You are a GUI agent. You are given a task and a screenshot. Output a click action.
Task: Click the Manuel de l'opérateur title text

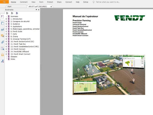click(x=85, y=17)
